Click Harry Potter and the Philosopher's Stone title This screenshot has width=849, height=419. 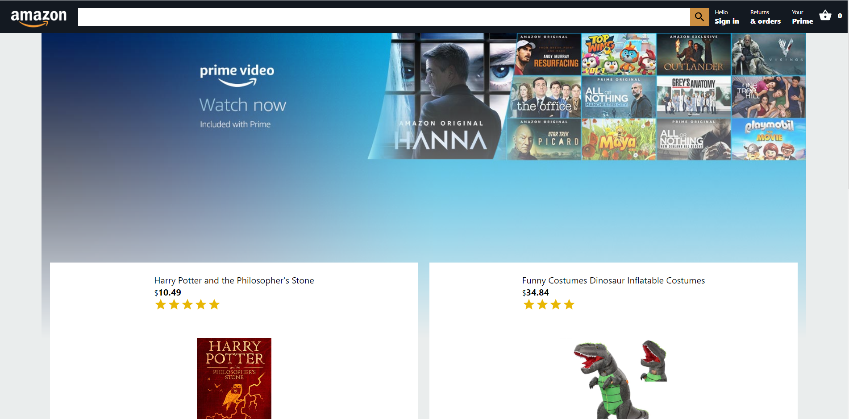(x=234, y=280)
